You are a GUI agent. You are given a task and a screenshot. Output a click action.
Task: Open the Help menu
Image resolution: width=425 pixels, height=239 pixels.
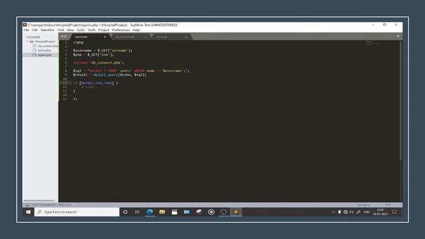[136, 30]
